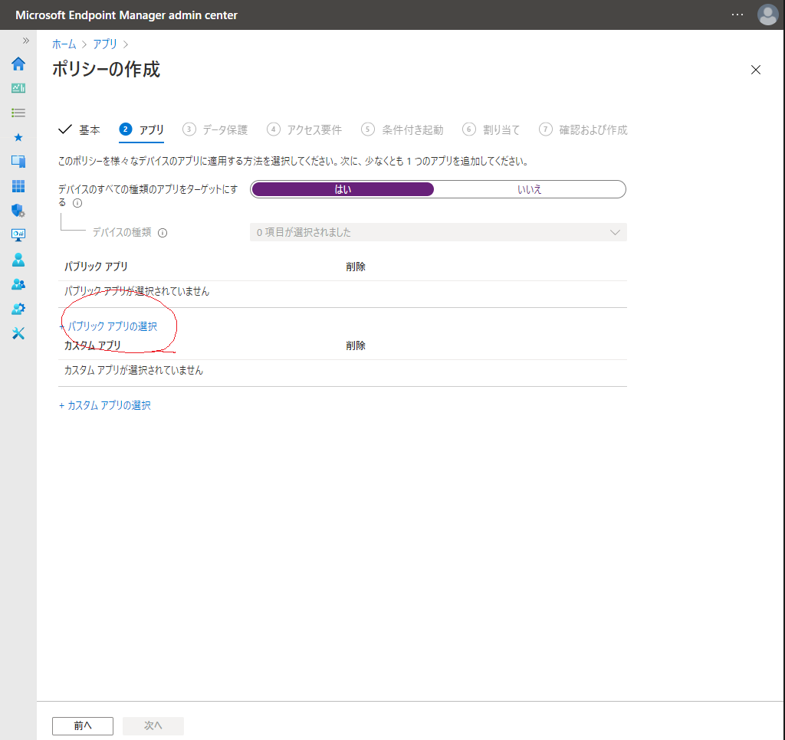The width and height of the screenshot is (785, 740).
Task: Click the info icon for target all apps
Action: point(77,203)
